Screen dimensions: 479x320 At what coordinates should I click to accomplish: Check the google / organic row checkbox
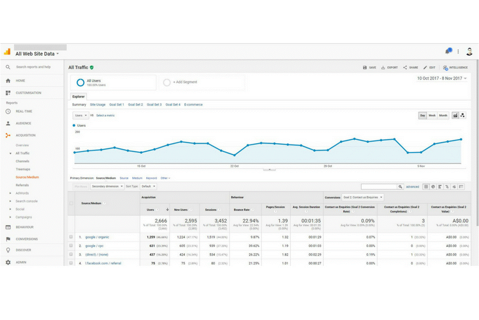pyautogui.click(x=71, y=237)
